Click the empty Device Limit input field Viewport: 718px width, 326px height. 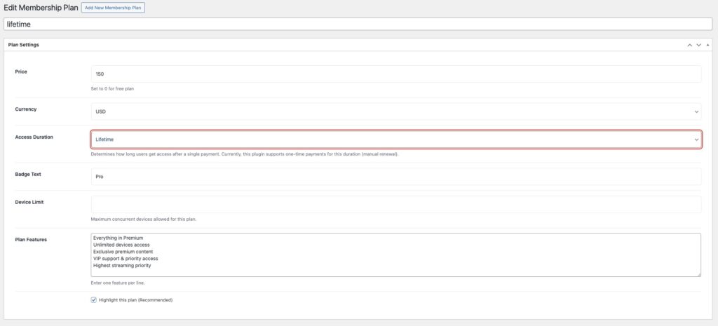point(395,204)
